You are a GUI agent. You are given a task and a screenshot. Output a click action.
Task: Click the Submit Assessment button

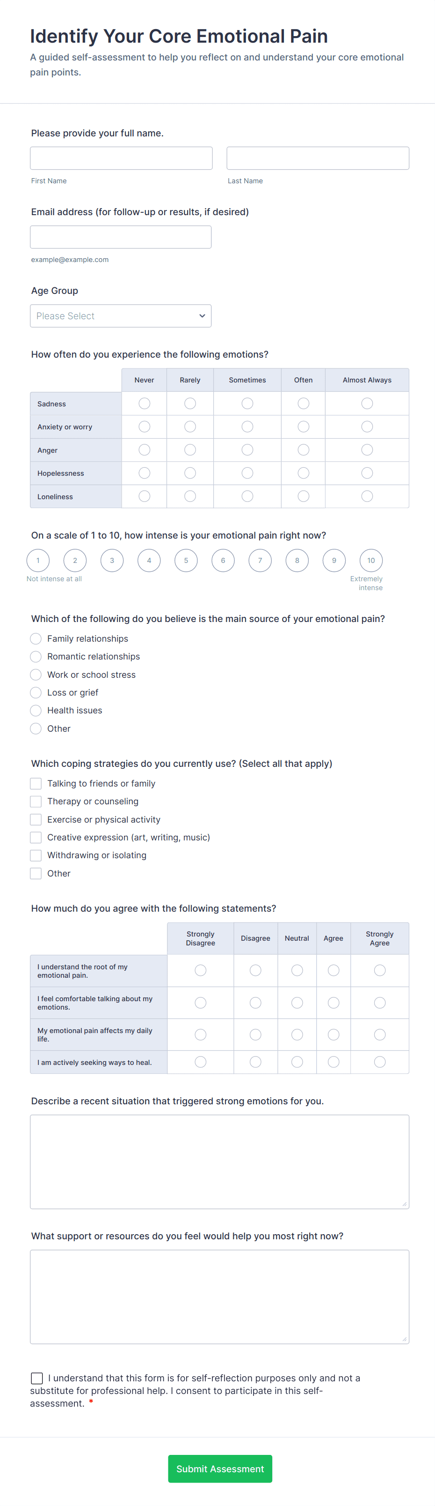point(220,1469)
